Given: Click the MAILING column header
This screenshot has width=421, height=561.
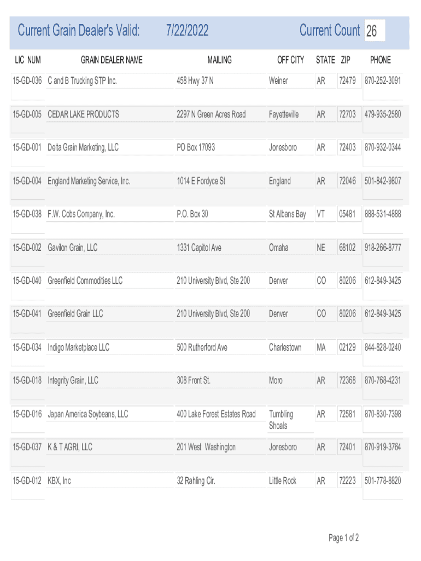Looking at the screenshot, I should (219, 60).
